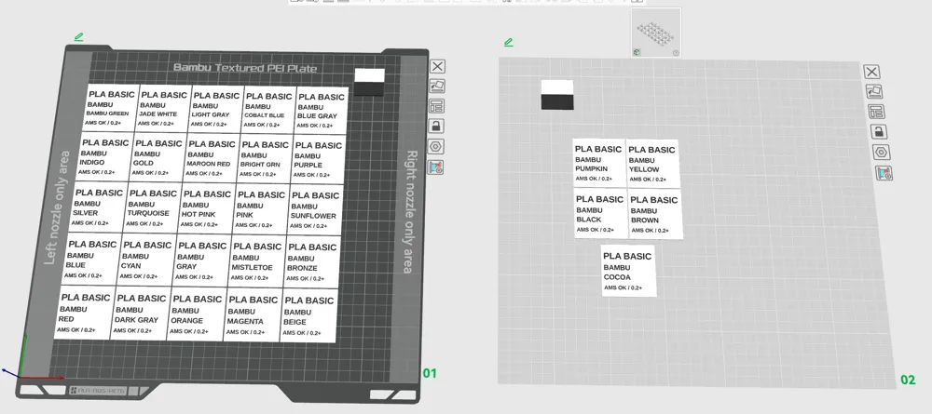Open plate 01 settings hexagon icon
The width and height of the screenshot is (932, 414).
(x=437, y=146)
